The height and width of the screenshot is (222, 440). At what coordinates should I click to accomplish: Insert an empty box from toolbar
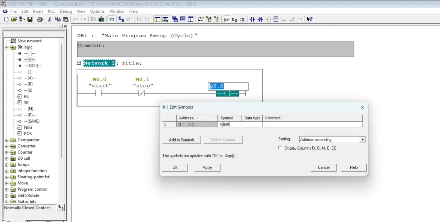pos(276,19)
